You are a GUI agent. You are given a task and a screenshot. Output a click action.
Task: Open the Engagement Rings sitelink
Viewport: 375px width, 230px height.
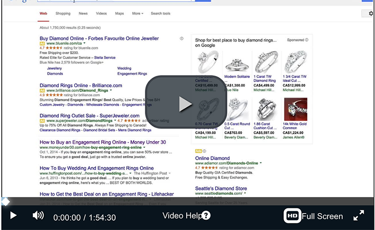132,74
